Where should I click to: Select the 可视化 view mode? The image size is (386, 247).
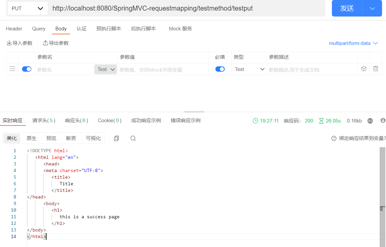point(93,138)
